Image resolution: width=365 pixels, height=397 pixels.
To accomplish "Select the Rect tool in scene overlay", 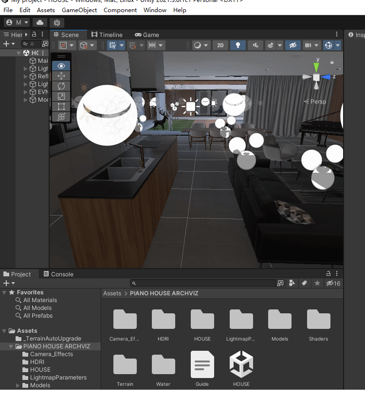I will 61,107.
